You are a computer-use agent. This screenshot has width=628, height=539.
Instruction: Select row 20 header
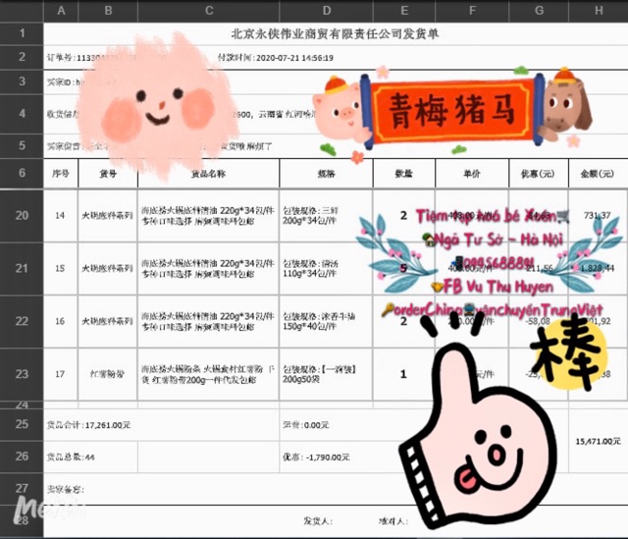click(x=22, y=215)
